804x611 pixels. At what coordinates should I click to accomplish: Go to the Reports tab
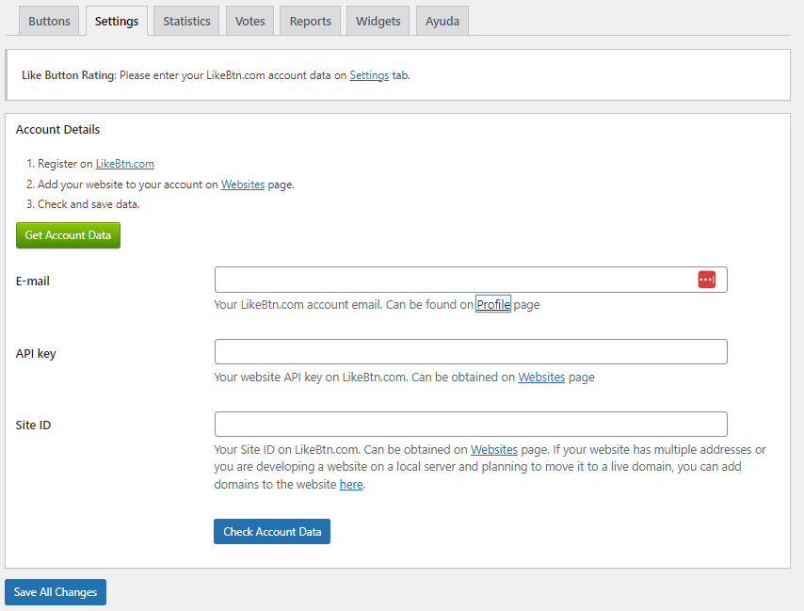coord(311,21)
